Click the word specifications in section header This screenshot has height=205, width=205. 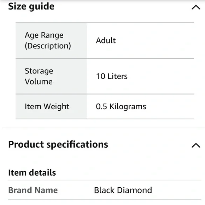(77, 145)
